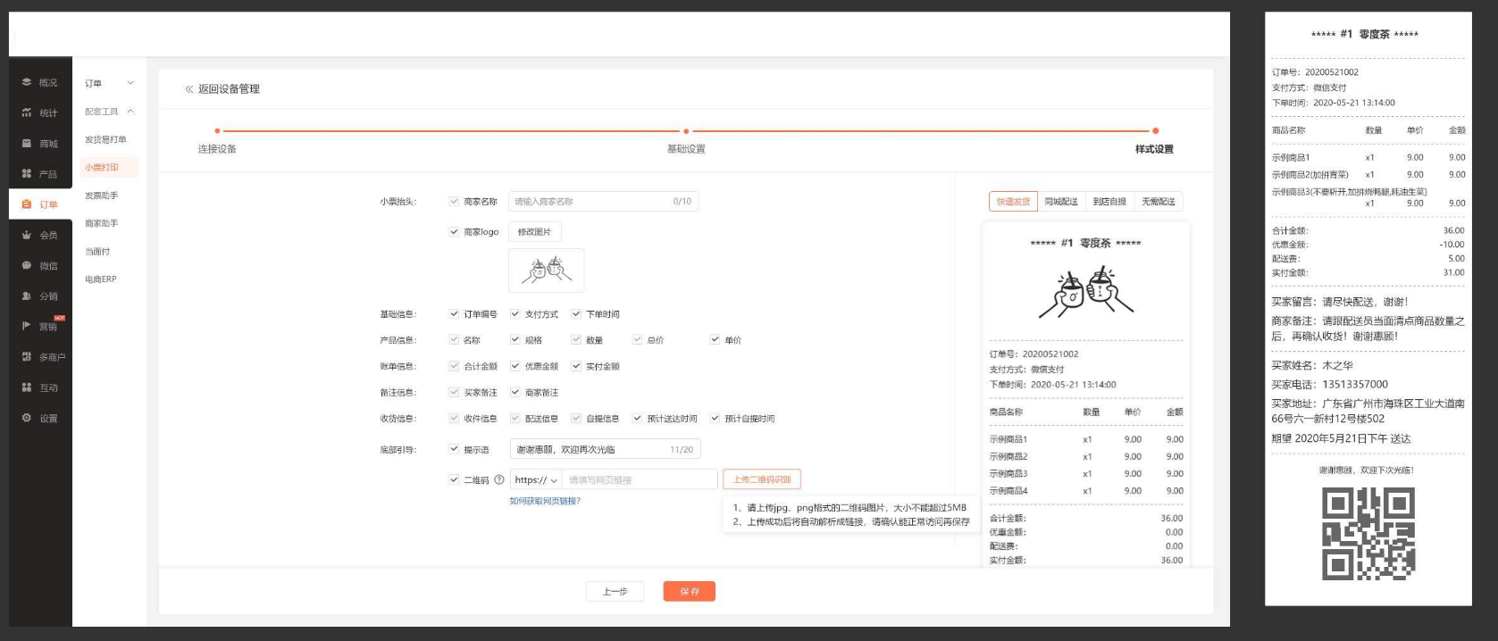Screen dimensions: 1498x641
Task: Open the https:// protocol dropdown
Action: [536, 479]
